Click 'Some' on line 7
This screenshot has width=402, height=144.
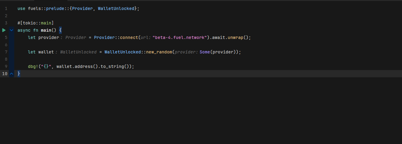pos(205,52)
